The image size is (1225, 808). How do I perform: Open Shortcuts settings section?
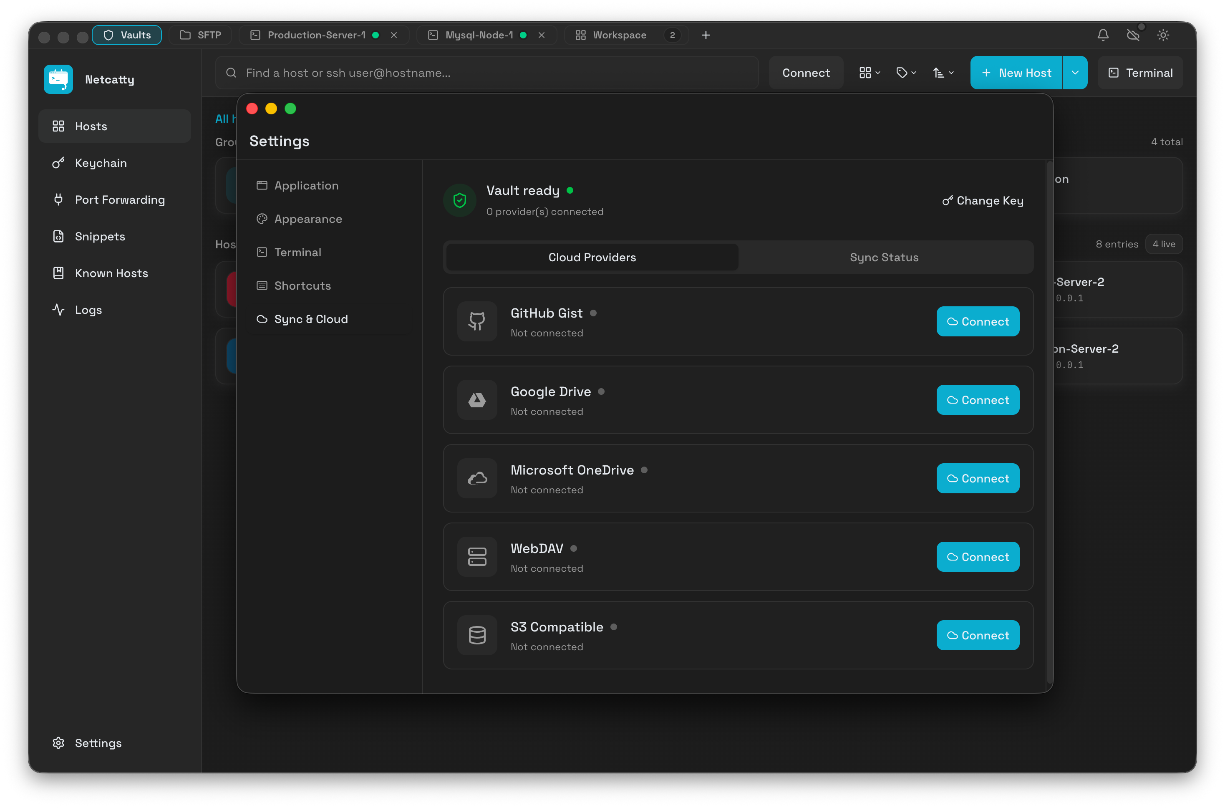click(x=330, y=285)
